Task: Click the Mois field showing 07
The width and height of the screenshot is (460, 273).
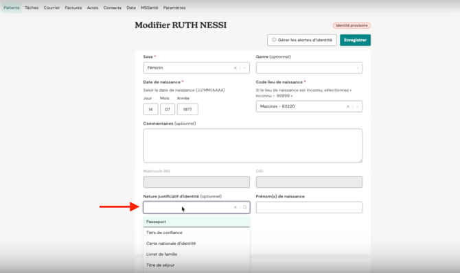Action: point(168,109)
